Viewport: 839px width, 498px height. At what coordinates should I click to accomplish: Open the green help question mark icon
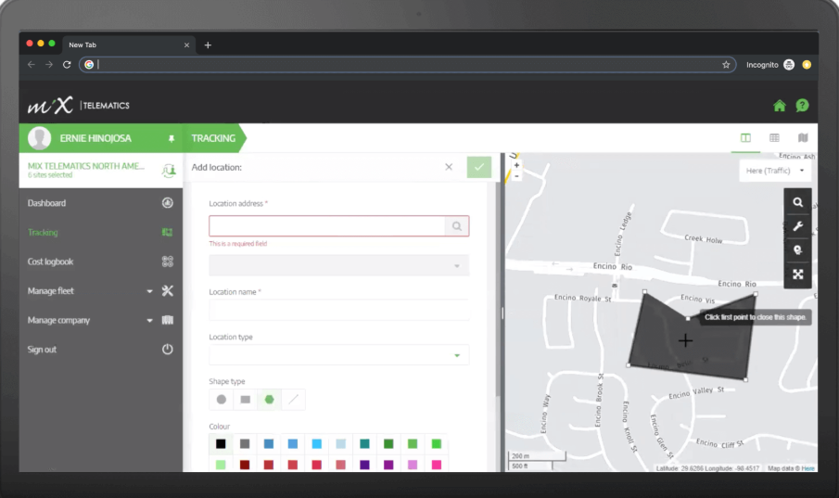(x=802, y=106)
